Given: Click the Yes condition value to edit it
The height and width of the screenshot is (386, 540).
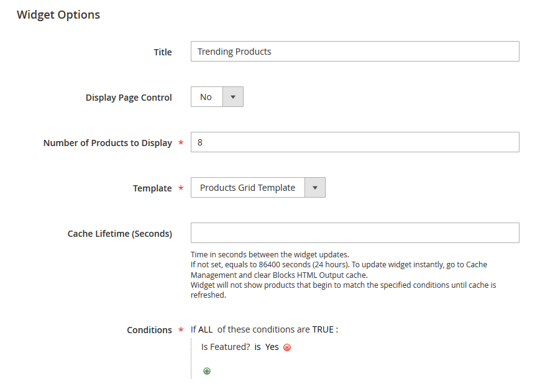Looking at the screenshot, I should [272, 347].
